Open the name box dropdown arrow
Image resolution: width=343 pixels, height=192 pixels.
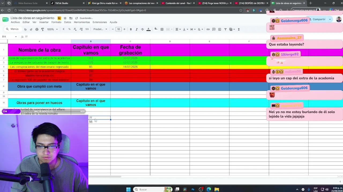[16, 37]
